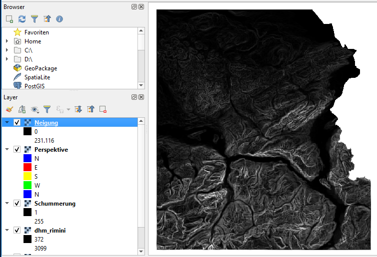
Task: Uncheck the Neigung layer visibility
Action: click(17, 123)
